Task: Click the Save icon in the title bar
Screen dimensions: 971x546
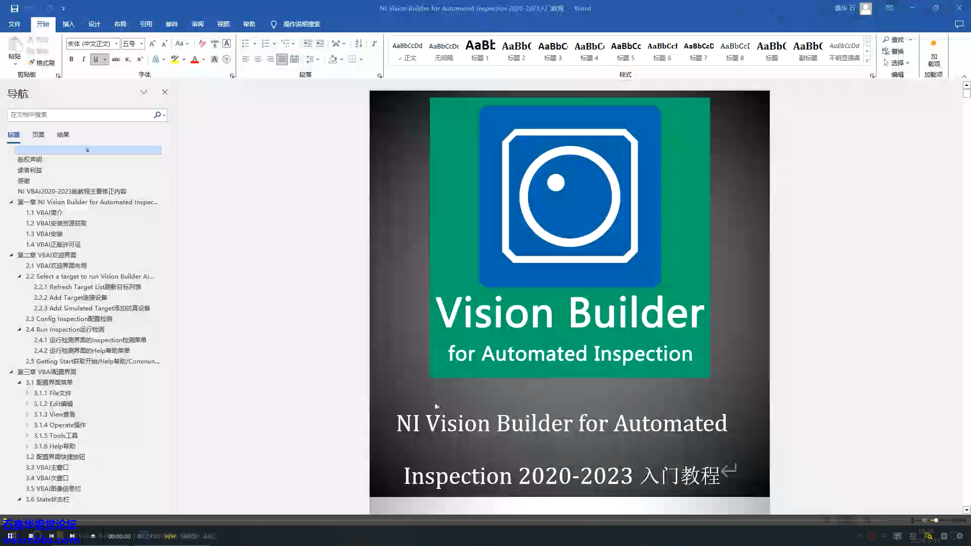Action: 14,8
